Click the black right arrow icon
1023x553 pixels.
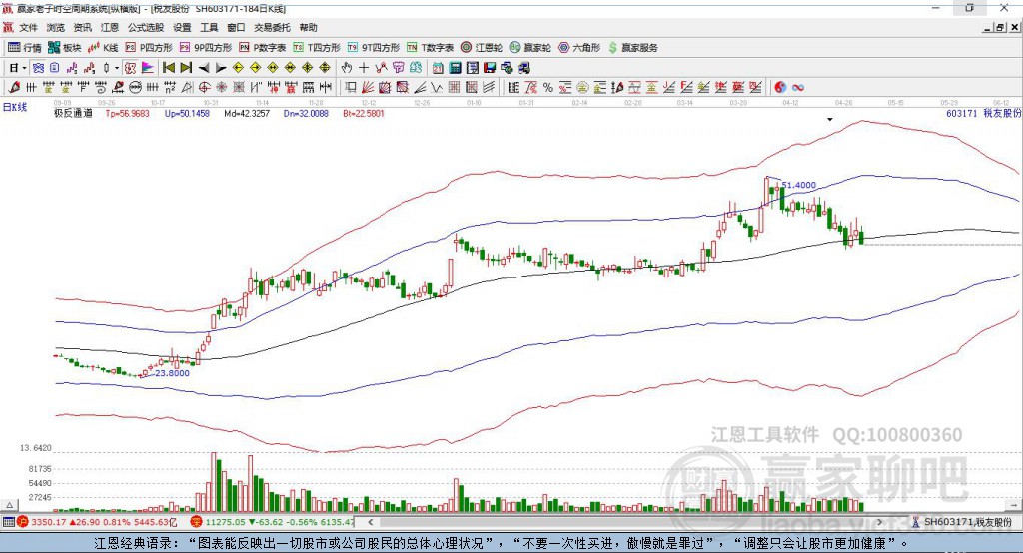pyautogui.click(x=221, y=68)
